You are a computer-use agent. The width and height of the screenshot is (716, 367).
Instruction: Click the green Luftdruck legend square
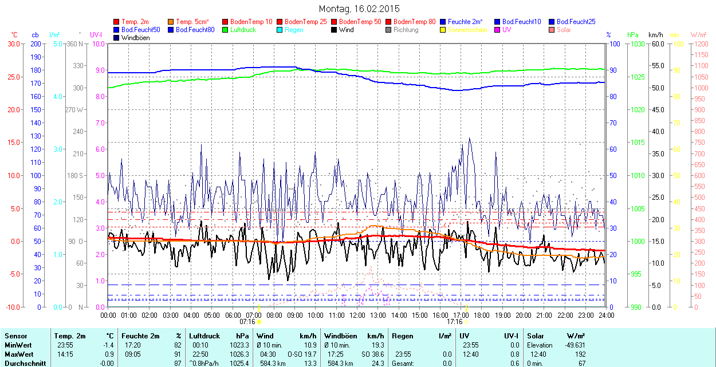[x=226, y=30]
